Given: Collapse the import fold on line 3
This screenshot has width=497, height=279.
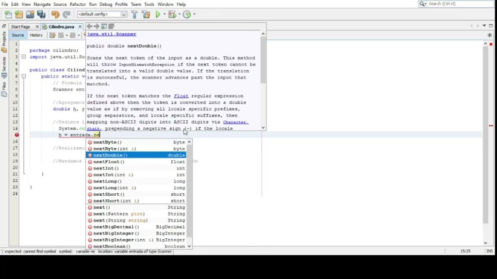Looking at the screenshot, I should (23, 57).
